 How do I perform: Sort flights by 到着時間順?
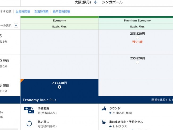[41, 12]
